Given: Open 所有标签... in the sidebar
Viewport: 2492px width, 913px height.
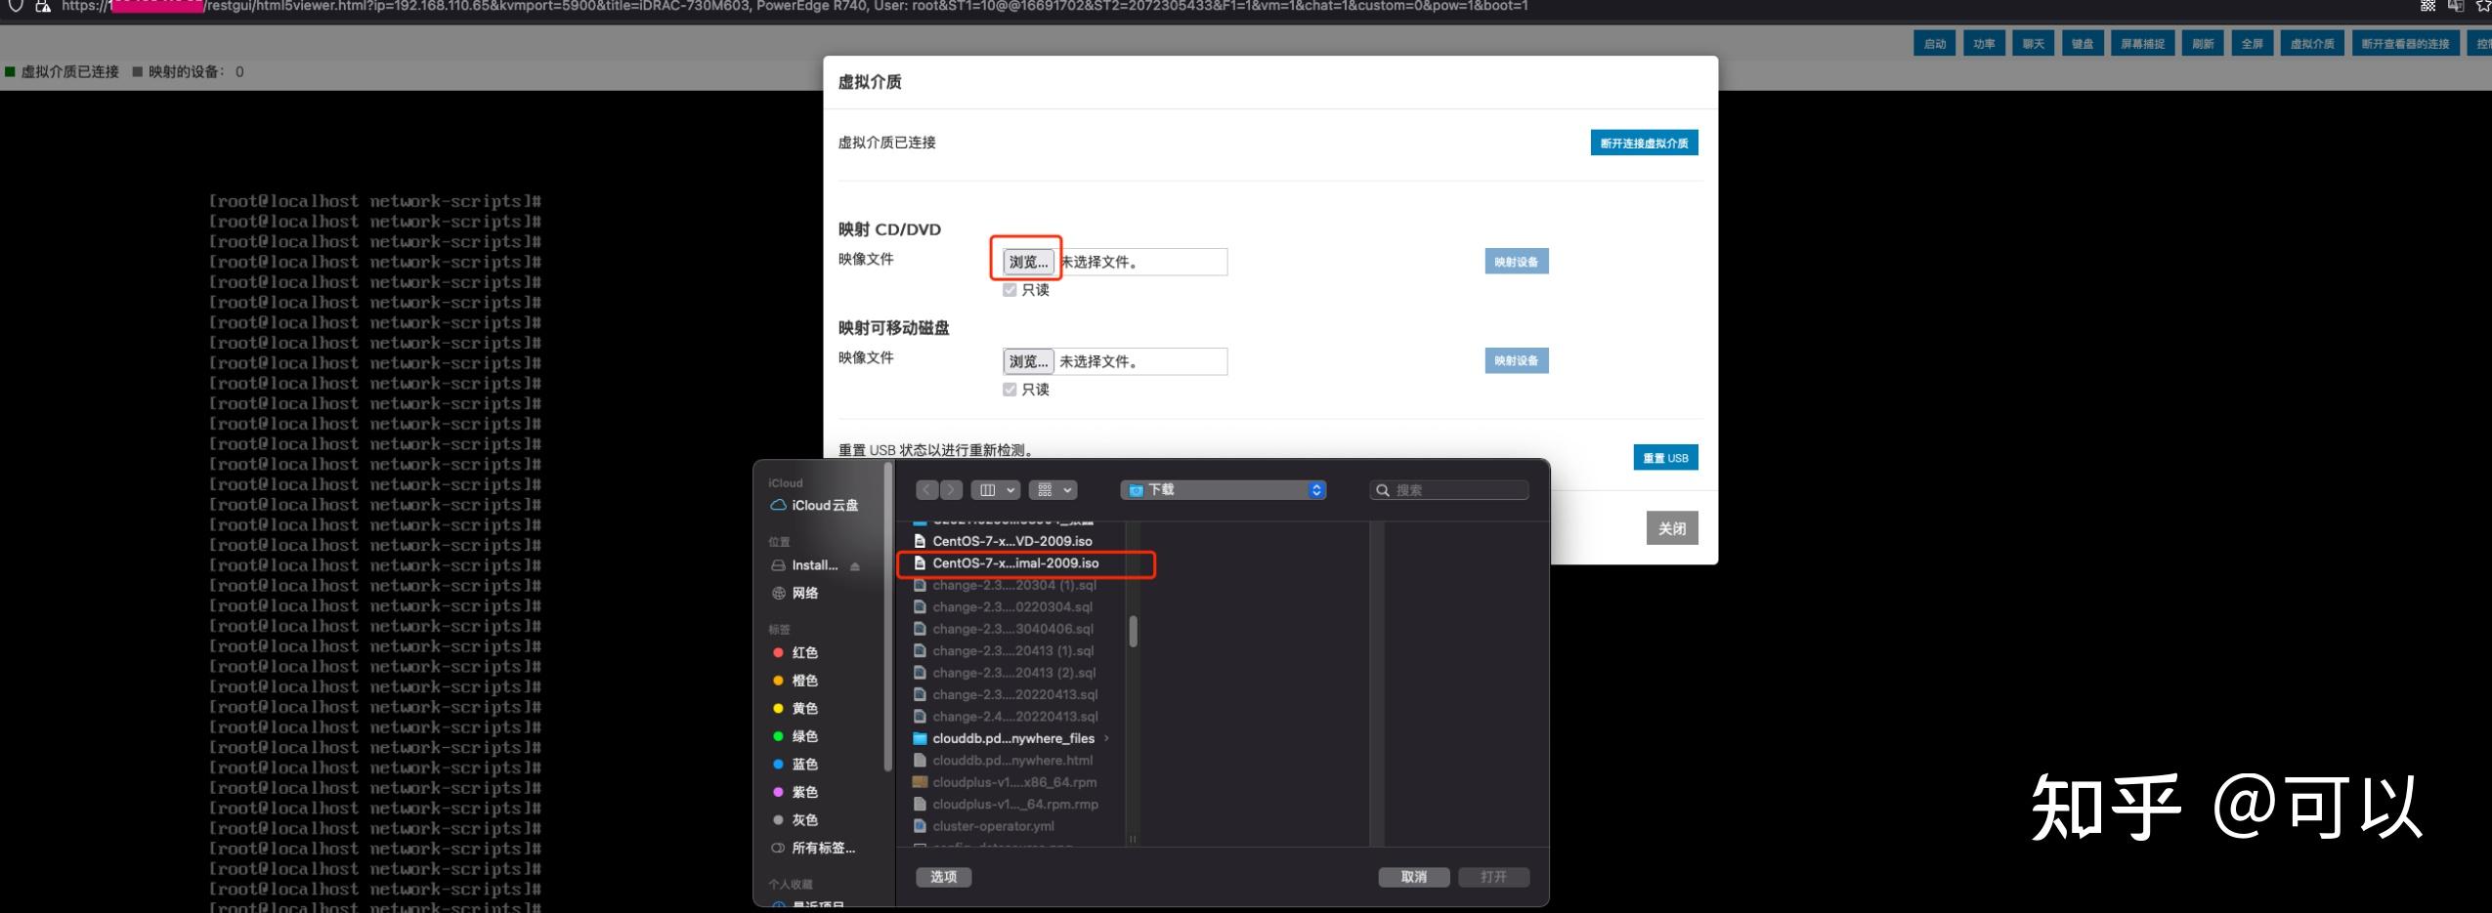Looking at the screenshot, I should click(813, 848).
